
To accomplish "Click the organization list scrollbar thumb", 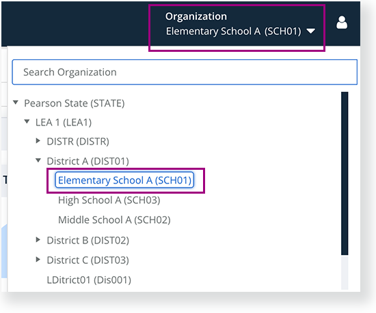I will click(x=345, y=173).
